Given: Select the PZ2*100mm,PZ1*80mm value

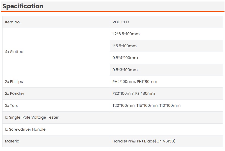Looking at the screenshot, I should (x=134, y=93).
